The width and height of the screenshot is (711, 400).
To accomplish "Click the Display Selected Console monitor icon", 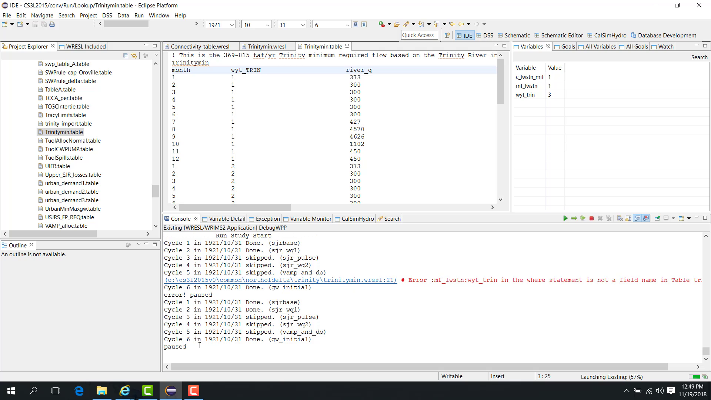I will tap(666, 219).
